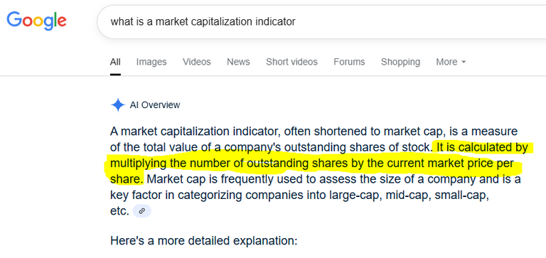Click the AI Overview sparkle icon
Viewport: 546px width, 258px height.
pos(118,104)
